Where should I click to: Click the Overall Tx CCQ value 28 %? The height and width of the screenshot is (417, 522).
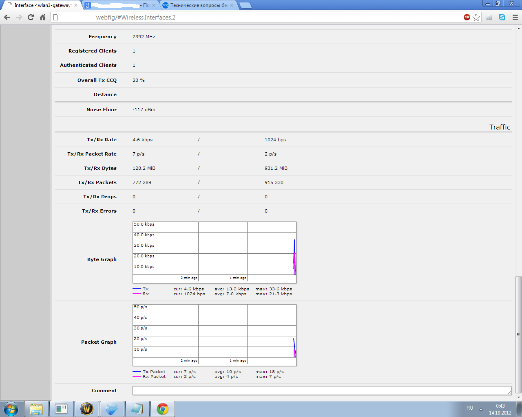click(139, 80)
